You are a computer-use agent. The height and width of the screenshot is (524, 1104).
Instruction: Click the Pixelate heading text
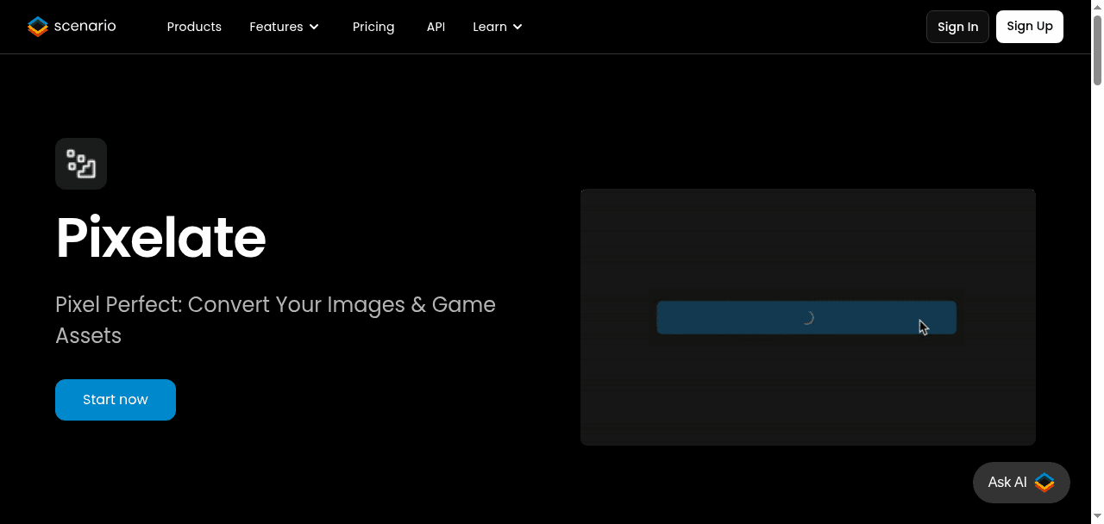coord(161,237)
